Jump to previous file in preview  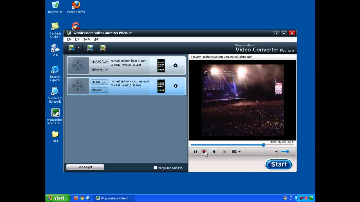(x=214, y=152)
